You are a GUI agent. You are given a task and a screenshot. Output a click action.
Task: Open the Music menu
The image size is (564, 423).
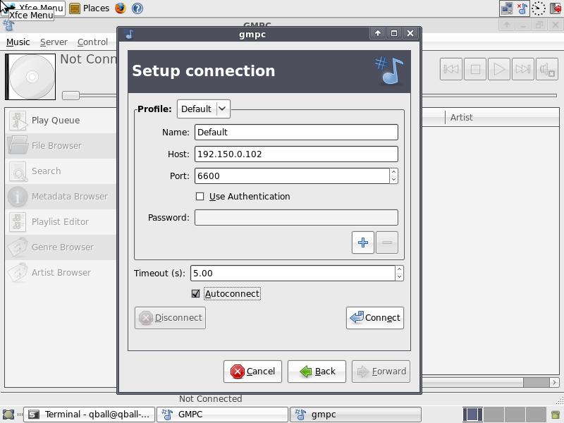(18, 42)
